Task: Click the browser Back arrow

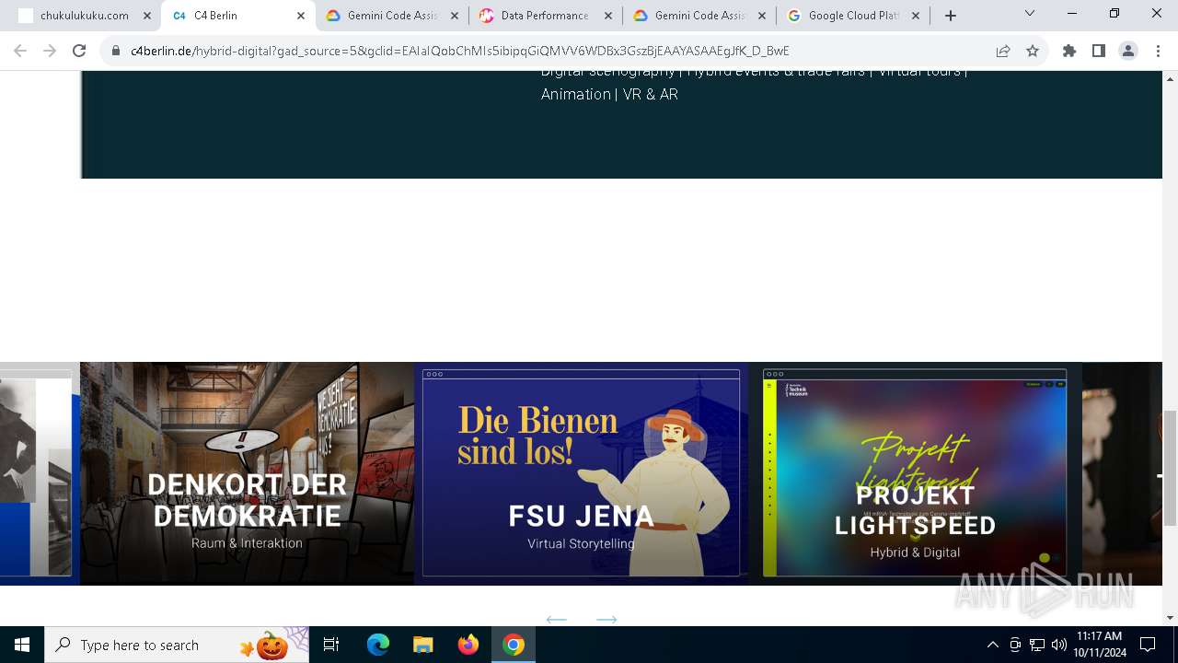Action: click(x=20, y=51)
